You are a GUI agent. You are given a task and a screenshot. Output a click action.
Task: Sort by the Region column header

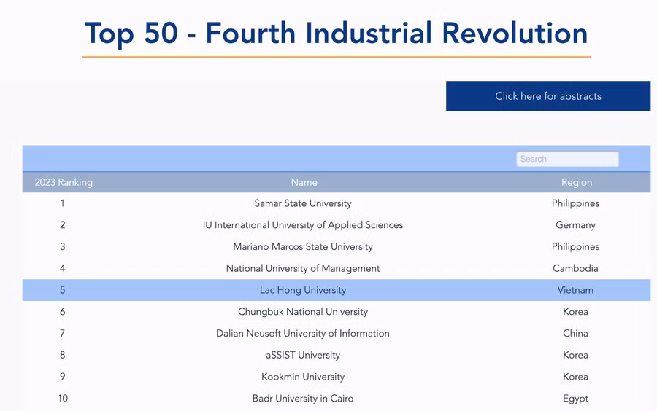tap(576, 182)
